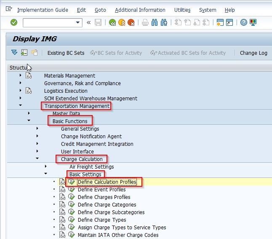The image size is (272, 239).
Task: Open the Goto menu
Action: [x=100, y=10]
